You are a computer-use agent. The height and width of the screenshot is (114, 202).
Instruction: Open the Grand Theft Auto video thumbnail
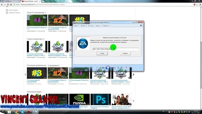122,99
